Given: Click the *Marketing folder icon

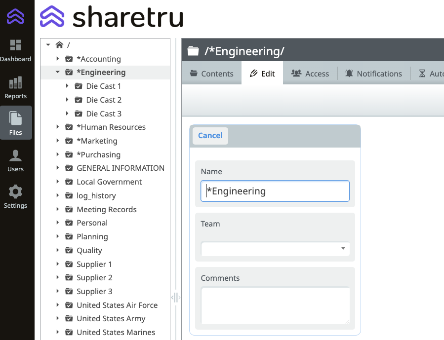Looking at the screenshot, I should coord(69,141).
